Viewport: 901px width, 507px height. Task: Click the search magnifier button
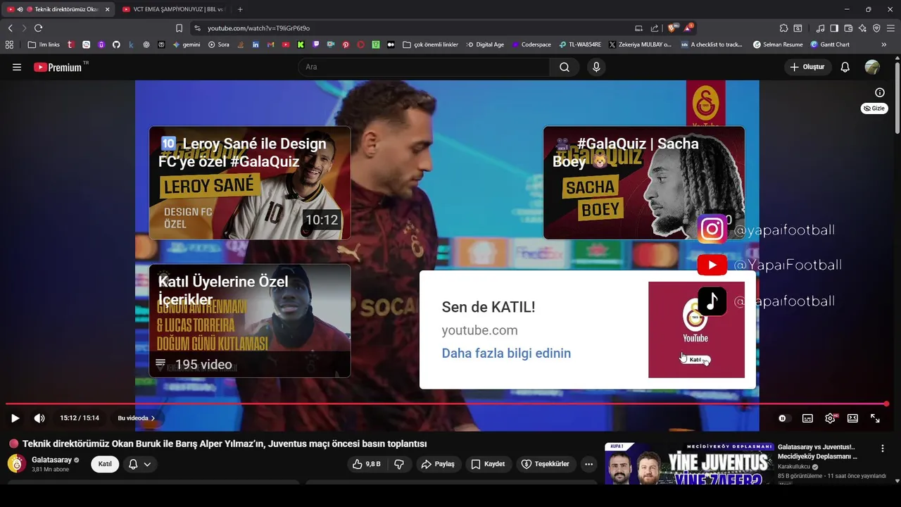click(565, 67)
